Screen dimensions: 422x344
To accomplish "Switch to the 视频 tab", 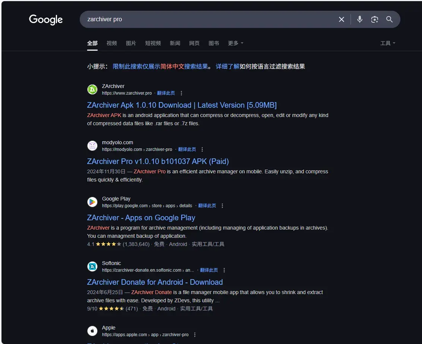I will point(112,43).
